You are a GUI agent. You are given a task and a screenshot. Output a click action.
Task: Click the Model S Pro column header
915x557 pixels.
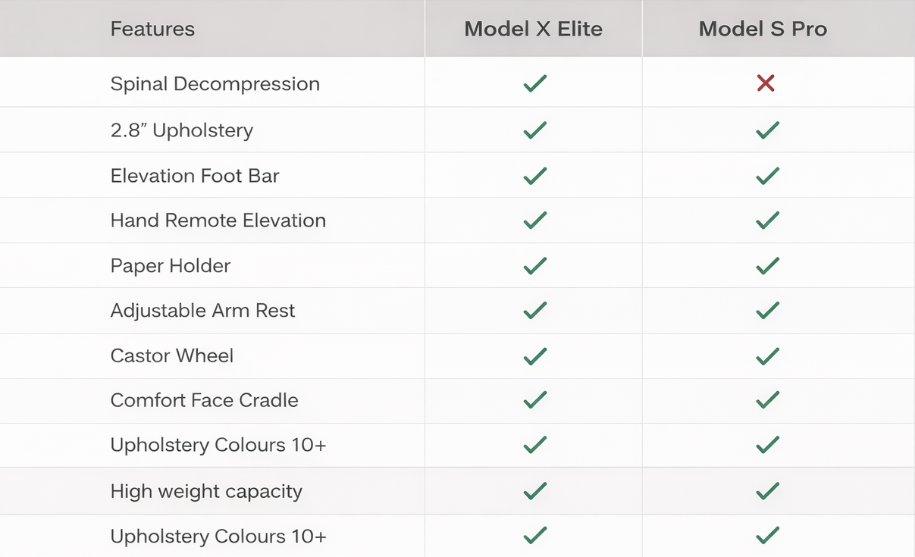coord(763,29)
